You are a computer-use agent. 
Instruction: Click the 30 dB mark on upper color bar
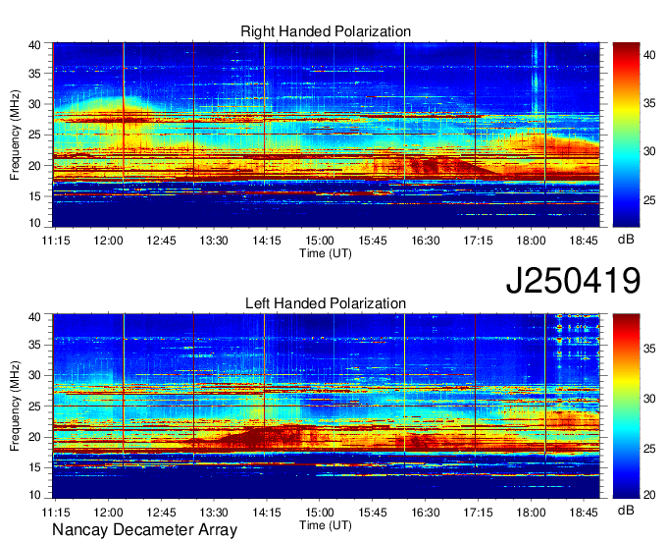tap(649, 152)
